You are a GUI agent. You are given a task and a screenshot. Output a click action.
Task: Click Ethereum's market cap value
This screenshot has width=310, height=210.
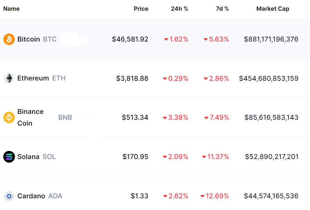pyautogui.click(x=268, y=79)
